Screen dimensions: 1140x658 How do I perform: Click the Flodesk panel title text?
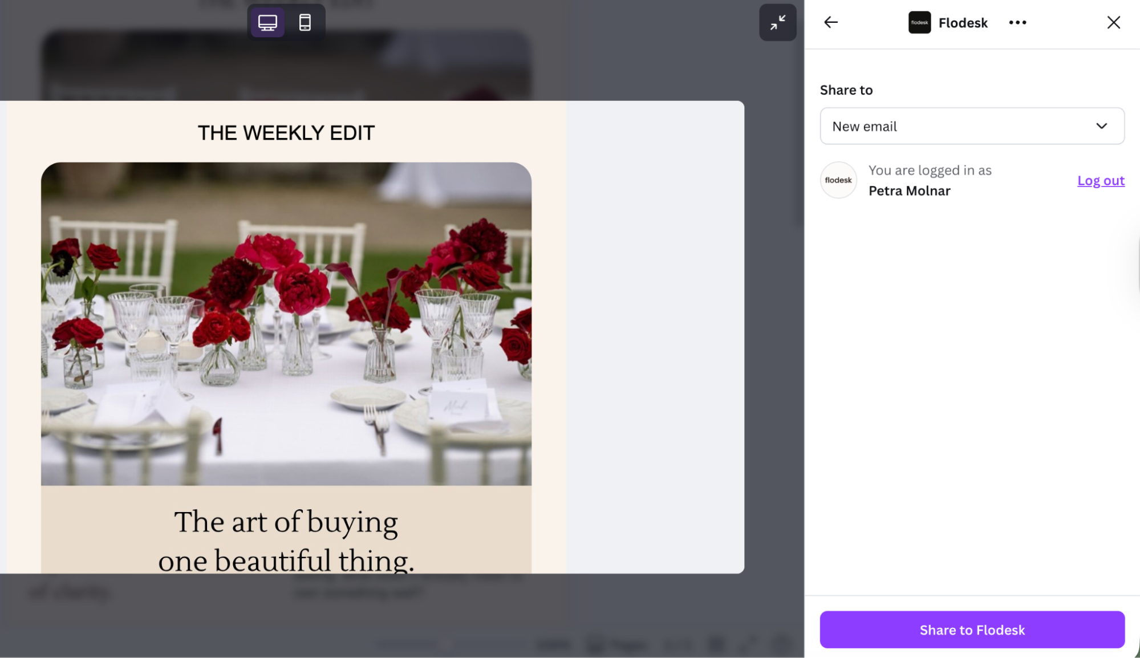point(963,23)
